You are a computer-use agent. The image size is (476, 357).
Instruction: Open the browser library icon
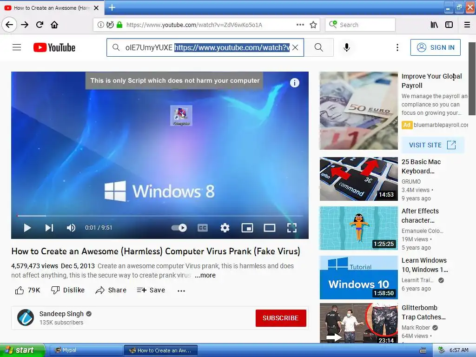pos(435,25)
